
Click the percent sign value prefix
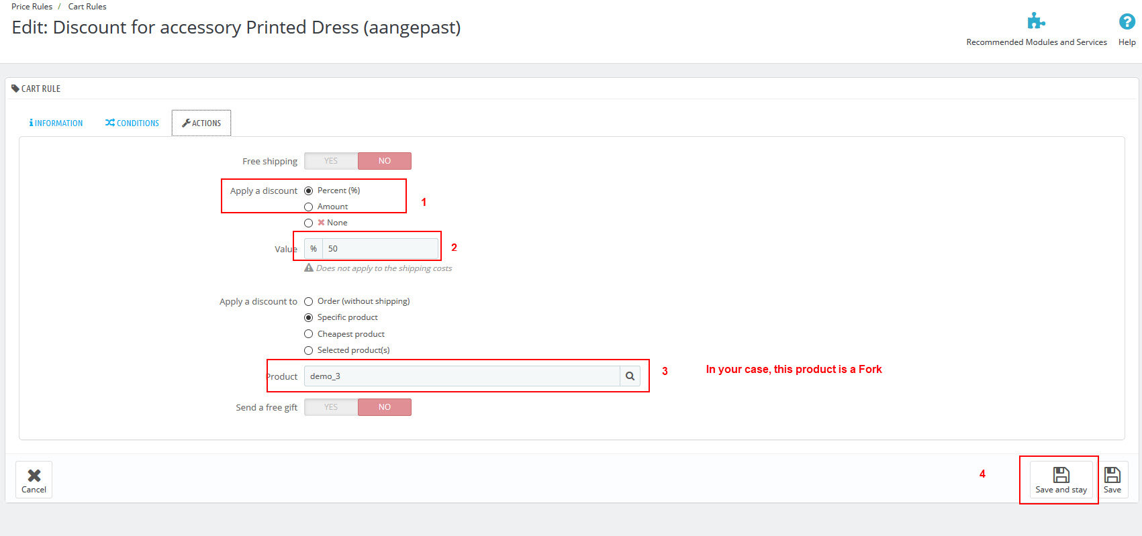pyautogui.click(x=314, y=249)
